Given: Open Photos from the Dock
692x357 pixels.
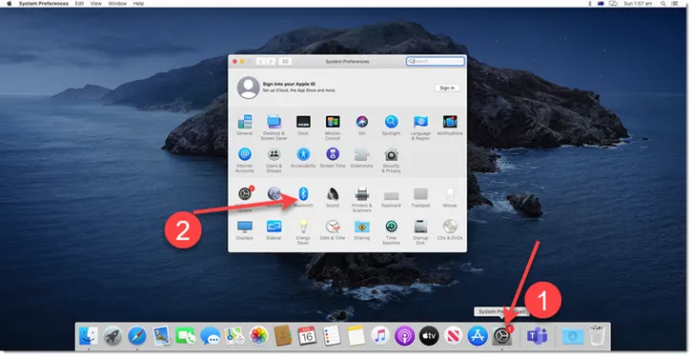Looking at the screenshot, I should click(x=258, y=336).
